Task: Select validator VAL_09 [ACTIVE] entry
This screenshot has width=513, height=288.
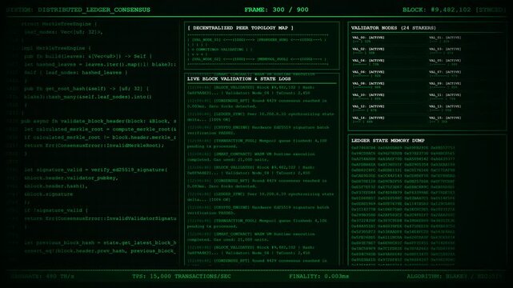Action: pyautogui.click(x=445, y=83)
